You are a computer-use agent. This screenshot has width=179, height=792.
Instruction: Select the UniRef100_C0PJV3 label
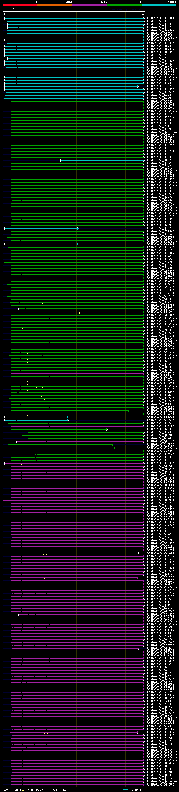click(160, 58)
